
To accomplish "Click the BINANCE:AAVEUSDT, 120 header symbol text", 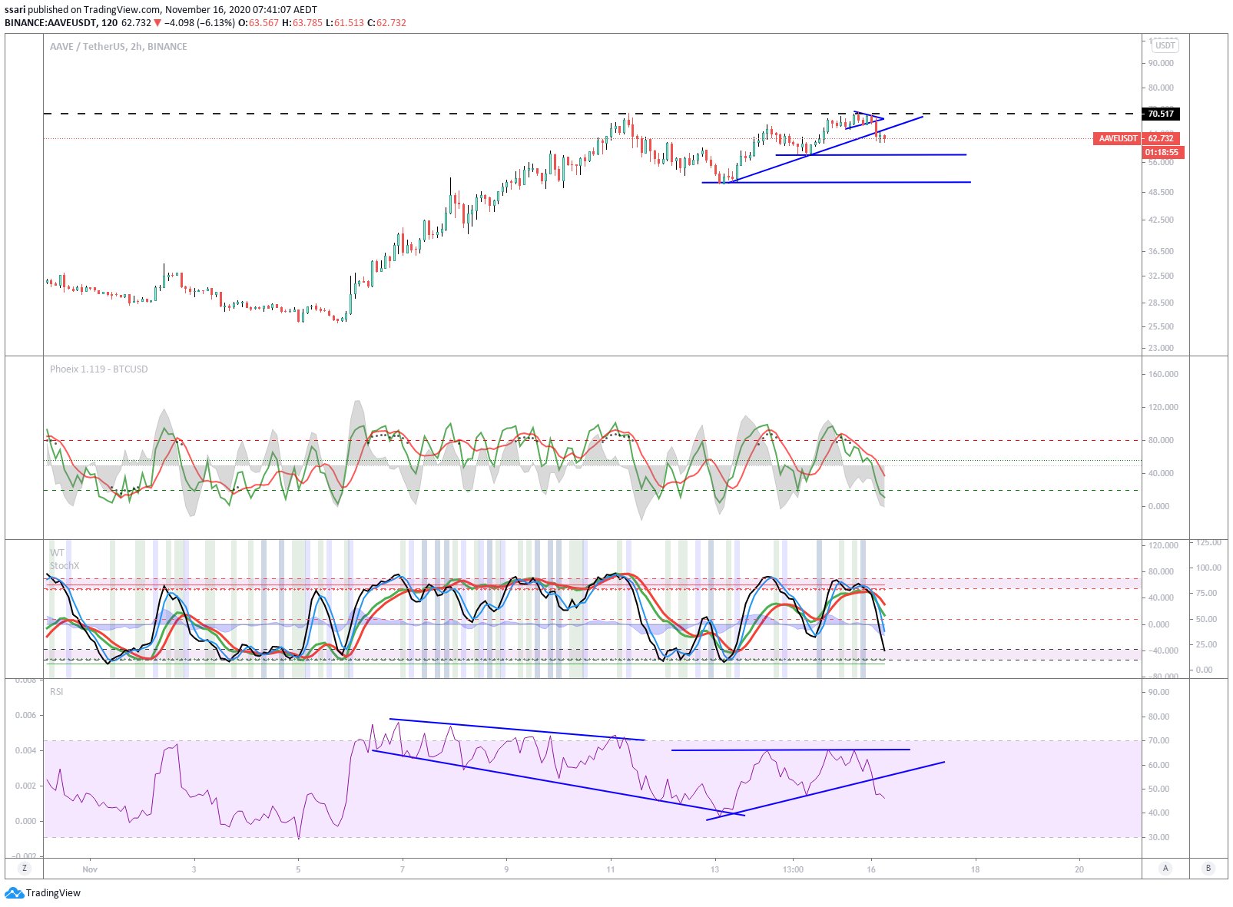I will coord(61,23).
